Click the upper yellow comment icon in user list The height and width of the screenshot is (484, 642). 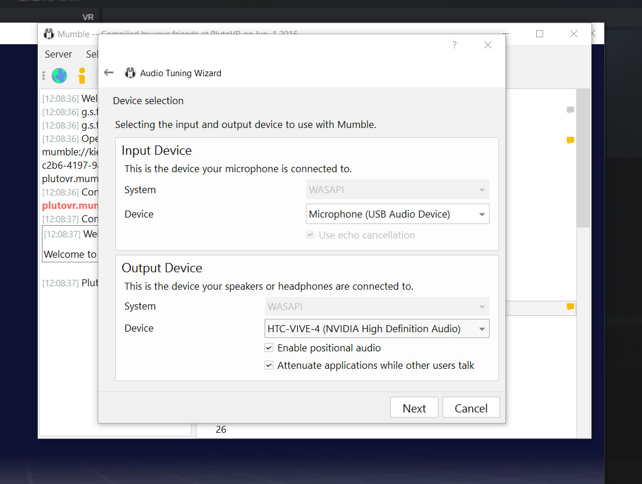point(570,140)
